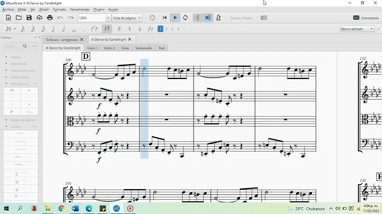
Task: Select fermata in articulation palette
Action: coord(12,91)
